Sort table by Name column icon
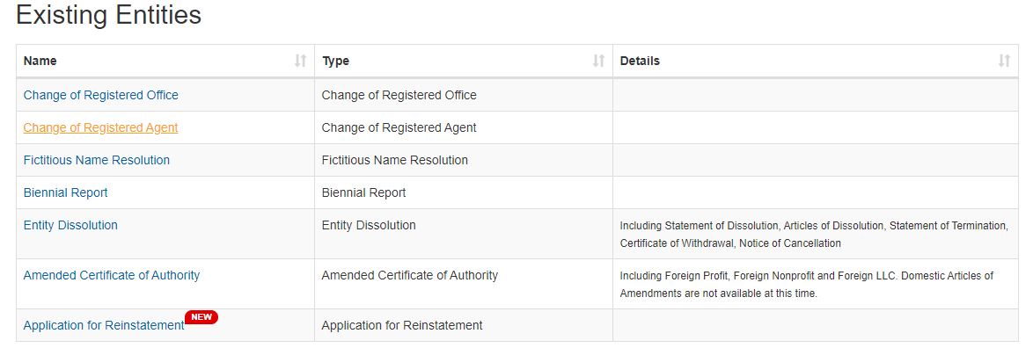 pyautogui.click(x=300, y=62)
